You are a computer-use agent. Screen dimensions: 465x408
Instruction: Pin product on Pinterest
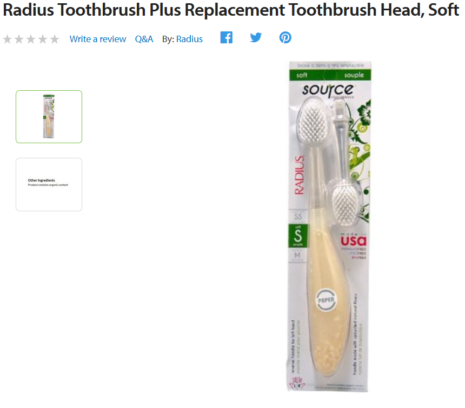pyautogui.click(x=285, y=38)
